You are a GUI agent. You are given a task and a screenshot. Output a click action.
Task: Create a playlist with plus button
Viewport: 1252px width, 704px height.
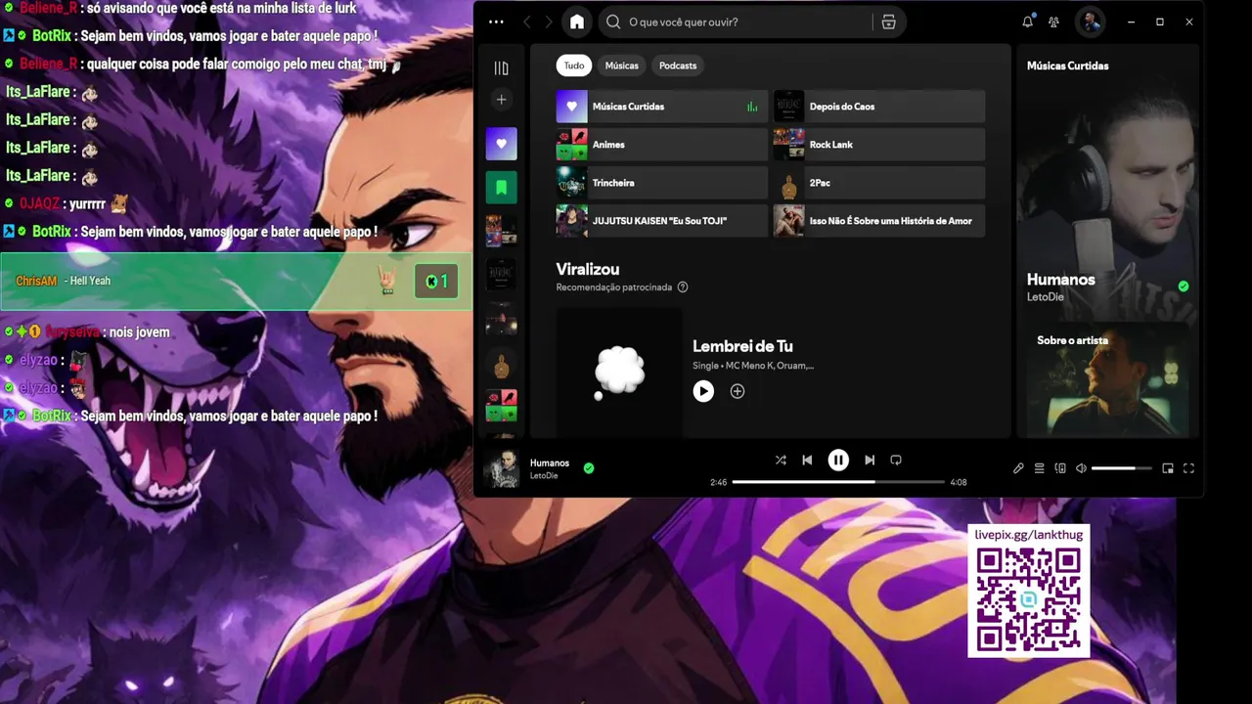click(x=501, y=100)
